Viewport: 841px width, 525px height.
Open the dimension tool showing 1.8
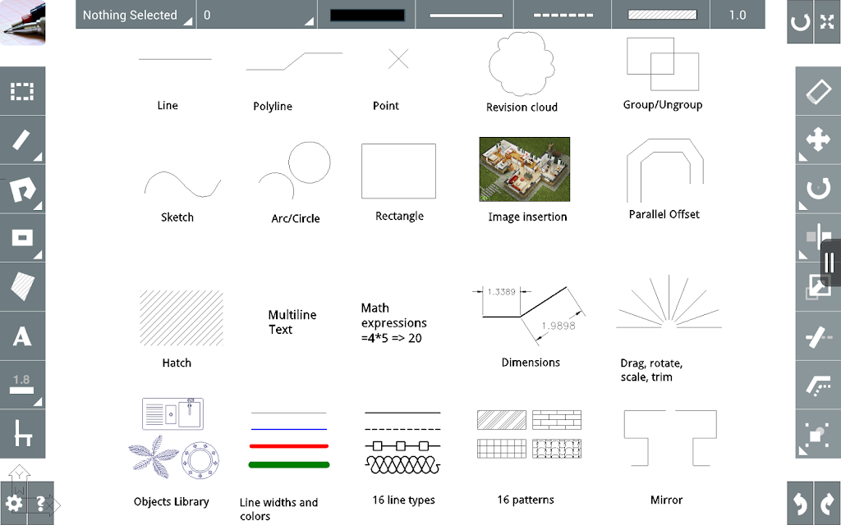[22, 385]
